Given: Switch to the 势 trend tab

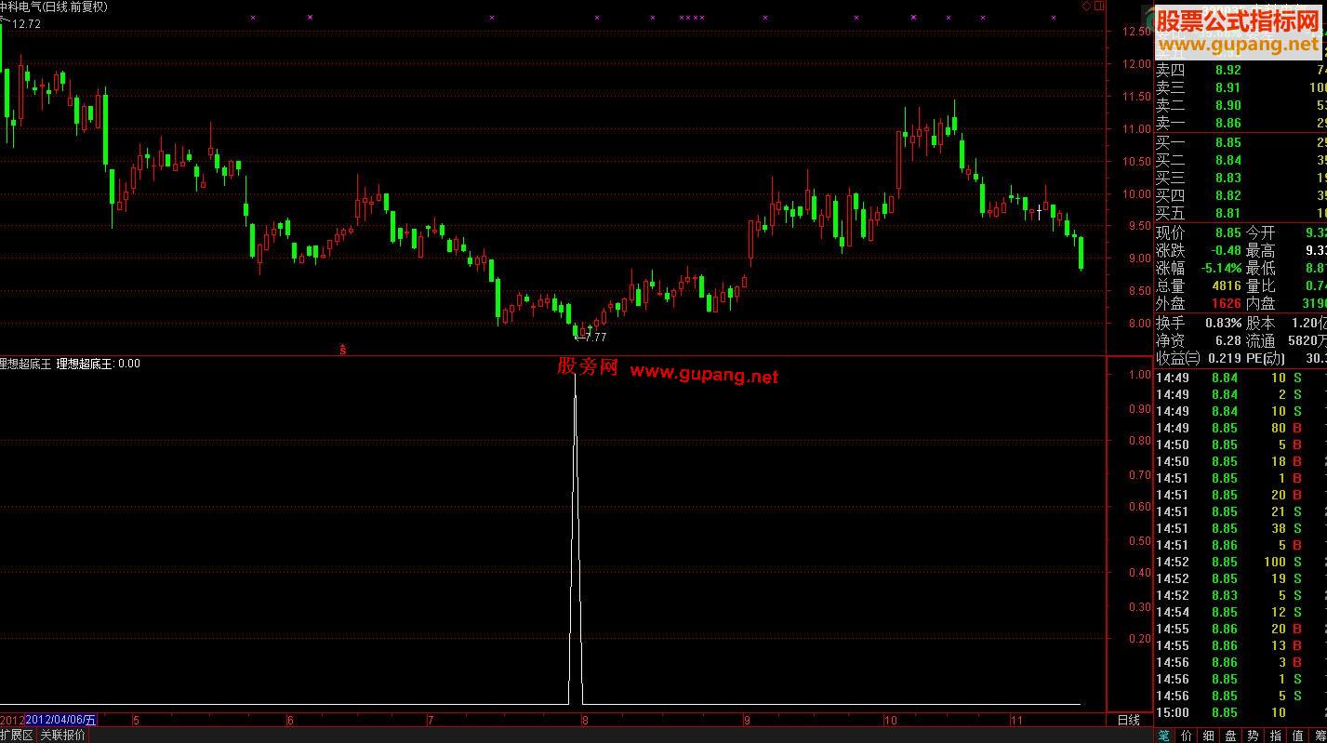Looking at the screenshot, I should pos(1254,736).
